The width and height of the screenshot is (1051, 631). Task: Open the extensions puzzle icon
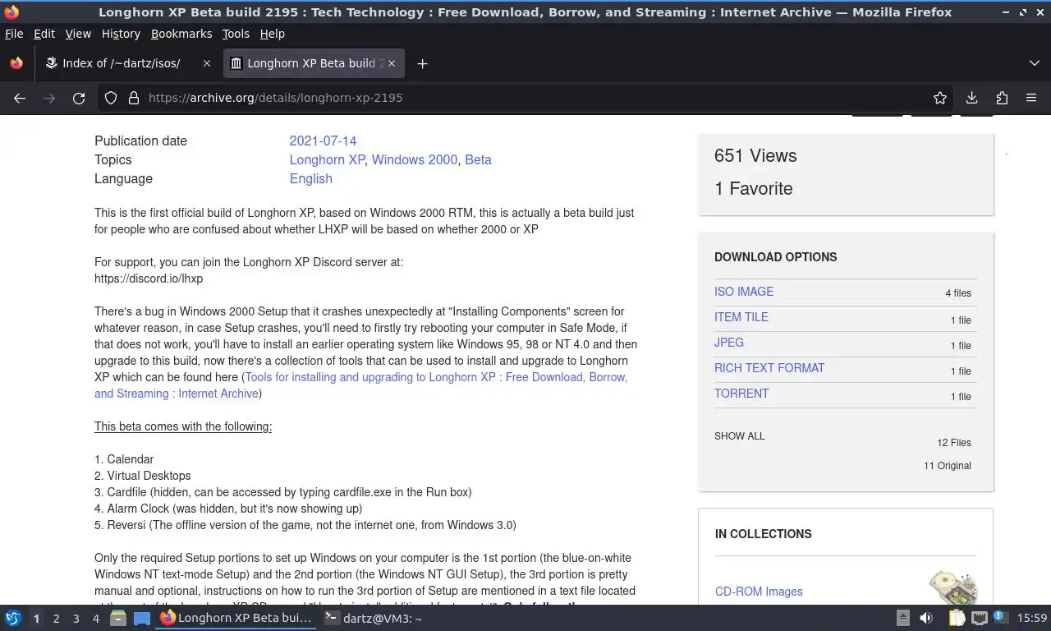[x=1002, y=98]
